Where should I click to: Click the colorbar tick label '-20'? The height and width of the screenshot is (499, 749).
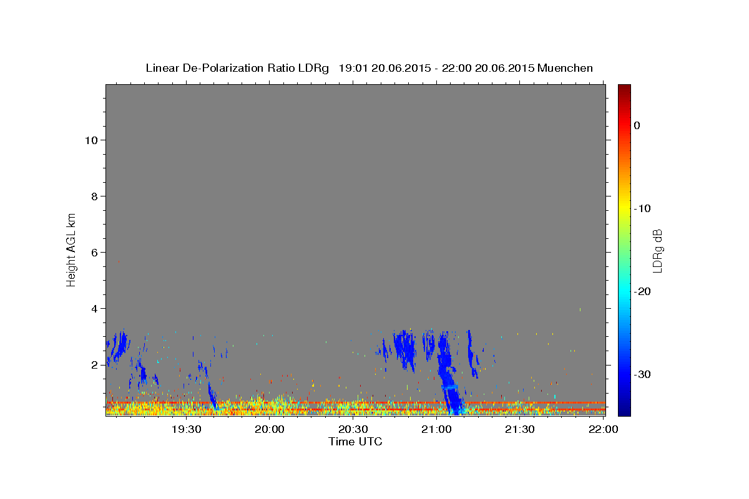pos(643,291)
